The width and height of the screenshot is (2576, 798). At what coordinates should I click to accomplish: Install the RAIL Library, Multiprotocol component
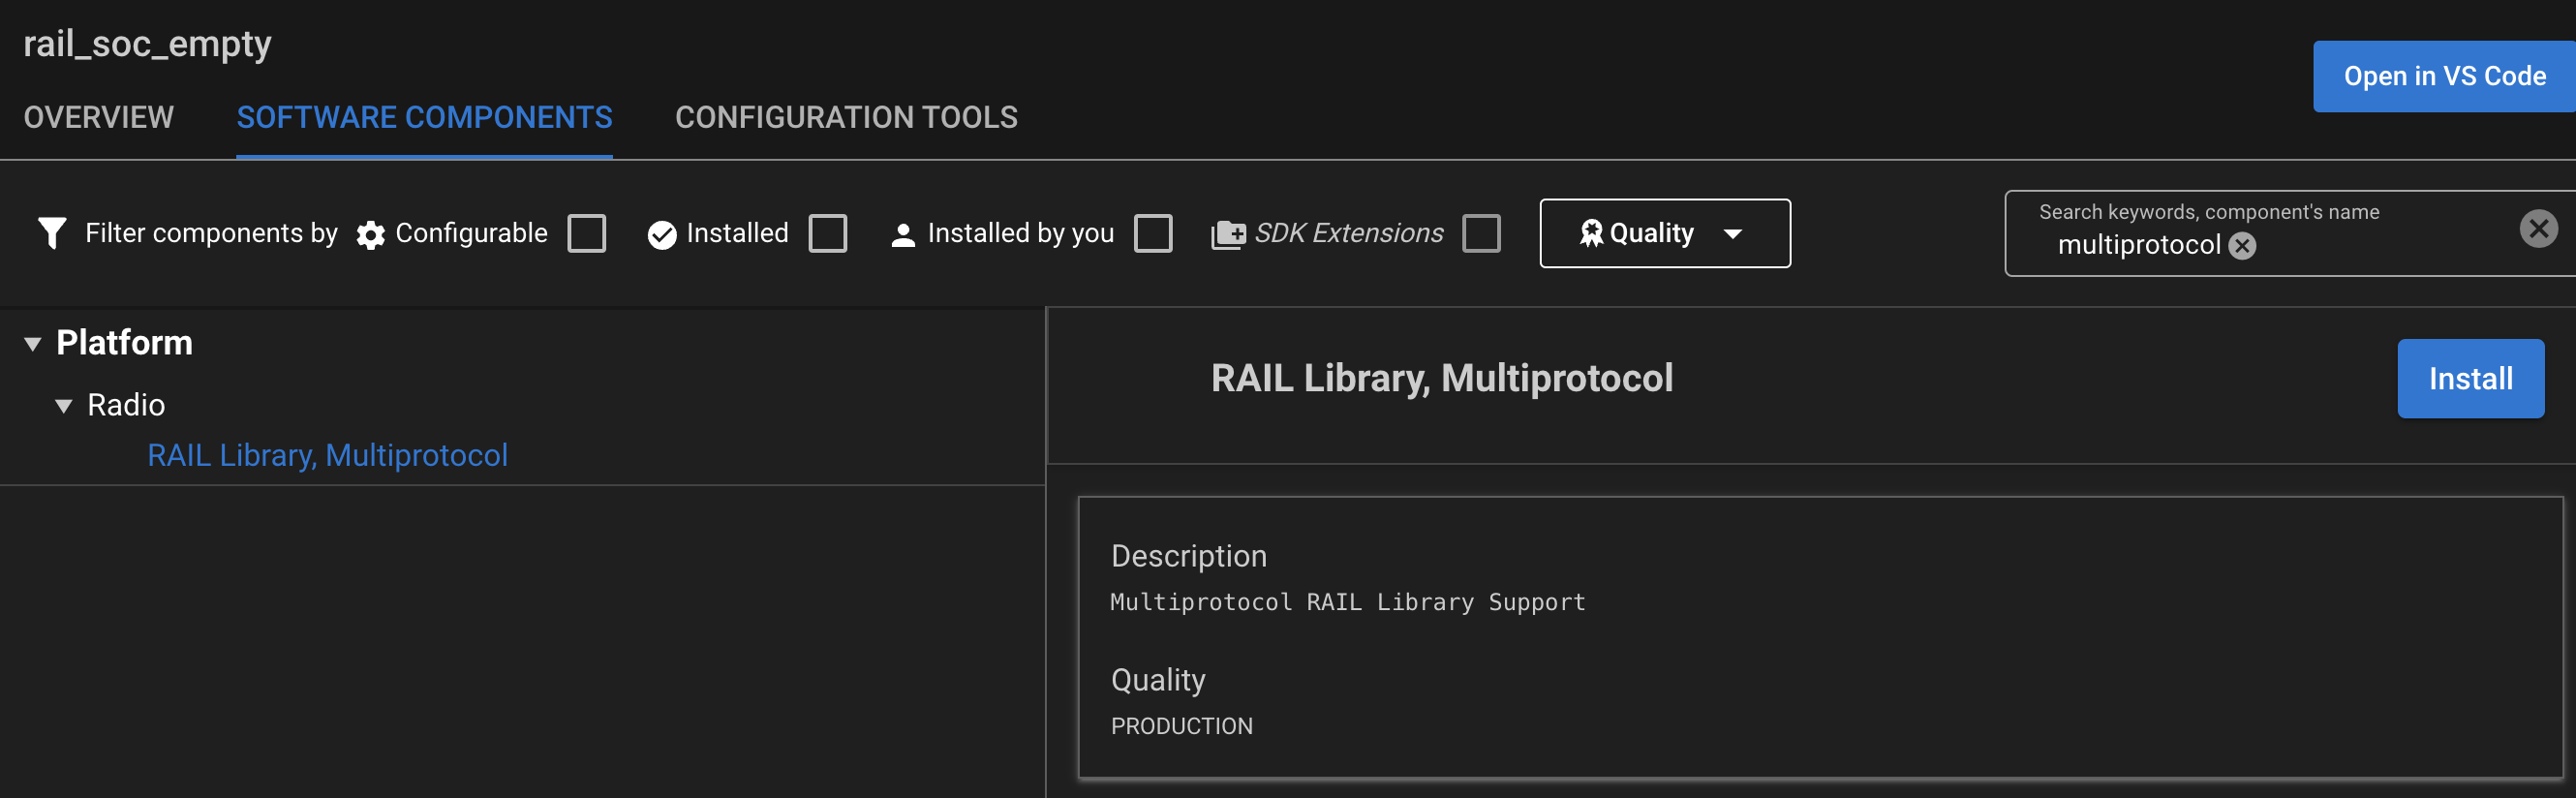(x=2470, y=378)
